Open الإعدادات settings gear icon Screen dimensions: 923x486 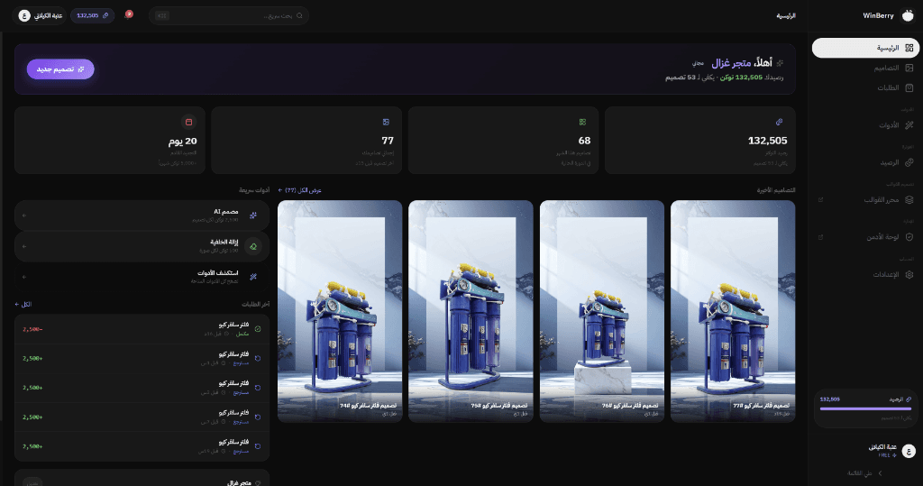pyautogui.click(x=909, y=274)
